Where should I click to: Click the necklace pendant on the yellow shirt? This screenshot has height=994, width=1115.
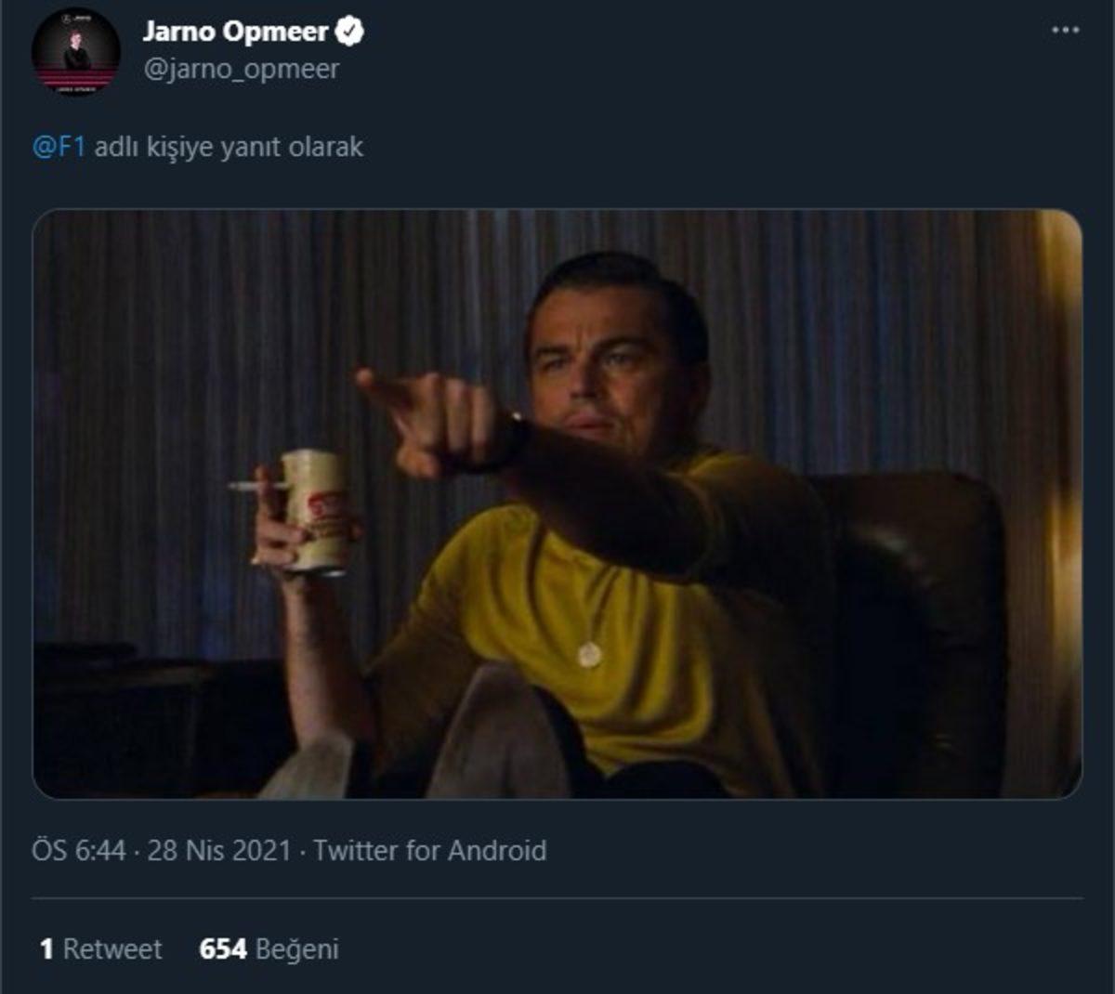[x=589, y=655]
